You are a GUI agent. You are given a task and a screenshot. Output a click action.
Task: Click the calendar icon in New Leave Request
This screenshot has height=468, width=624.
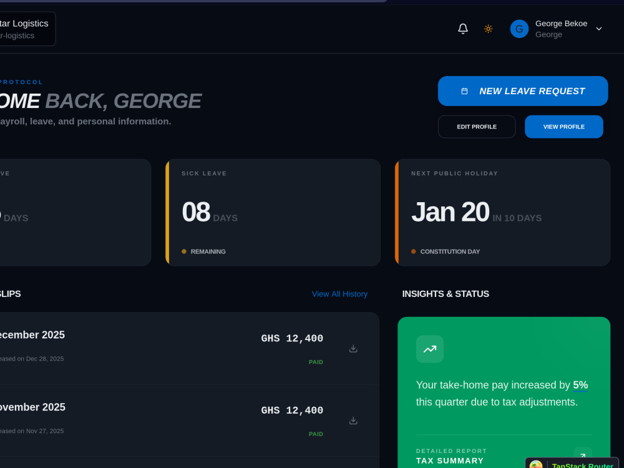pyautogui.click(x=464, y=91)
